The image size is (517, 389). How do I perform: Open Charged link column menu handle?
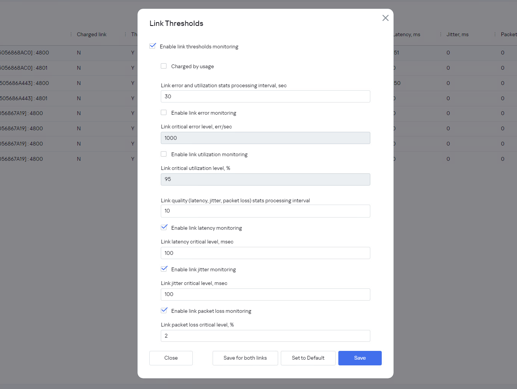coord(71,34)
